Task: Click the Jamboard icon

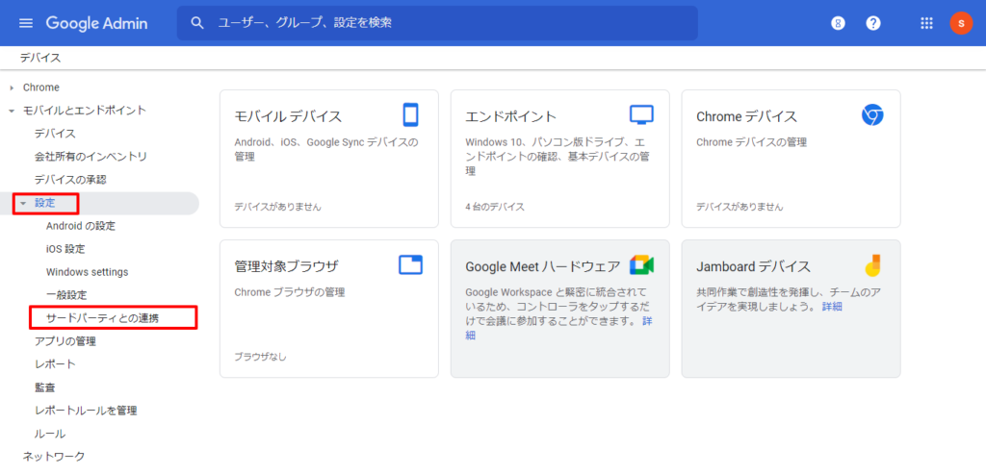Action: [x=872, y=265]
